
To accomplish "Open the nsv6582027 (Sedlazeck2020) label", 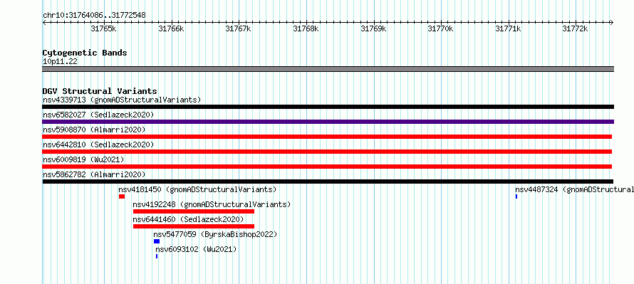I will (x=98, y=115).
